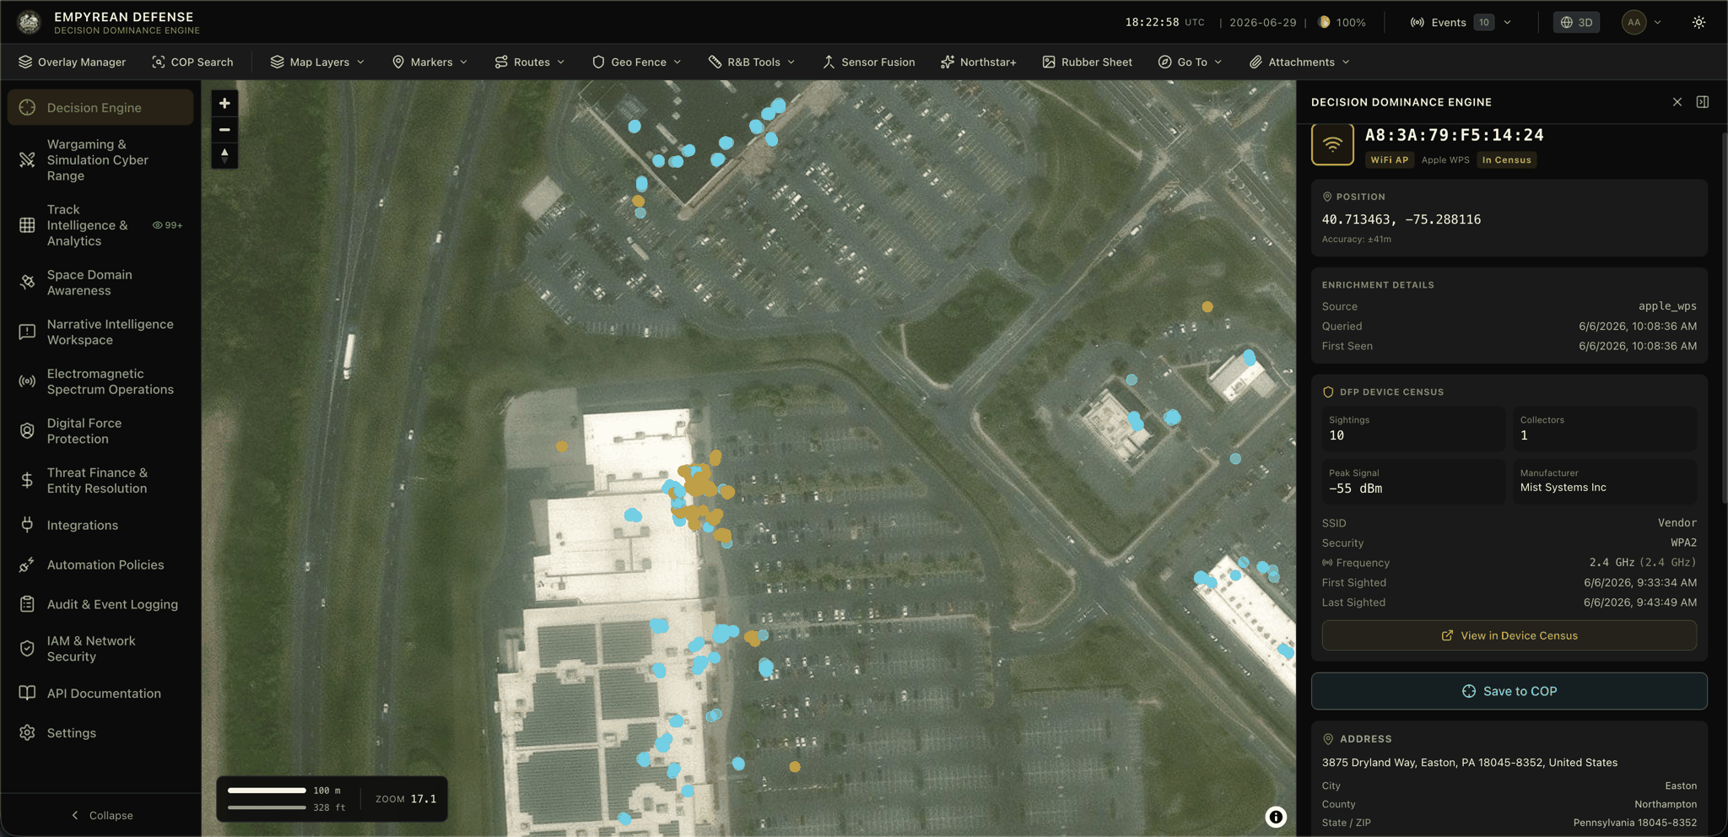Open Space Domain Awareness
The width and height of the screenshot is (1728, 837).
tap(100, 283)
